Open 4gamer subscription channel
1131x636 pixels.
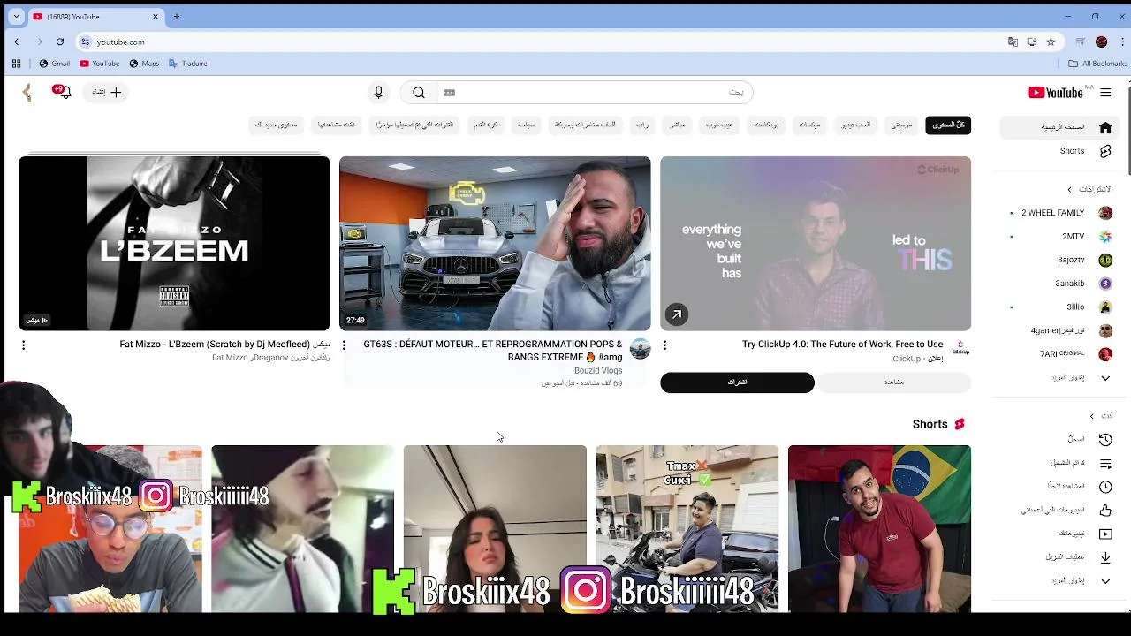click(x=1061, y=330)
